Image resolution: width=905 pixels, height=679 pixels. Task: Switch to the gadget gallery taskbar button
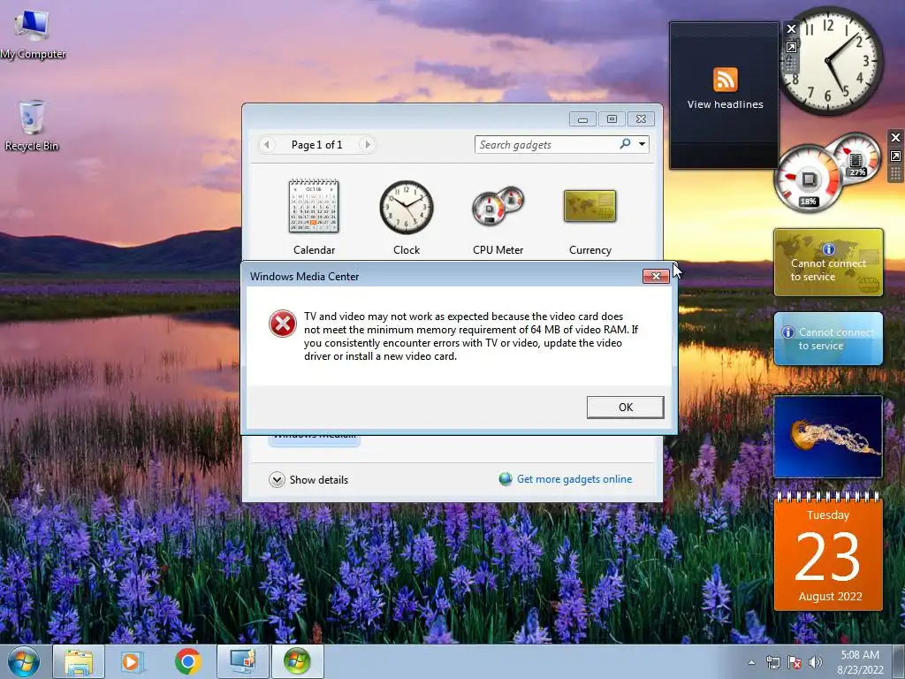[242, 661]
